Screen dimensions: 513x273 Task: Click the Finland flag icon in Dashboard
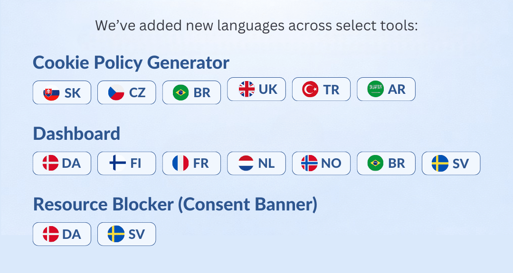(117, 164)
